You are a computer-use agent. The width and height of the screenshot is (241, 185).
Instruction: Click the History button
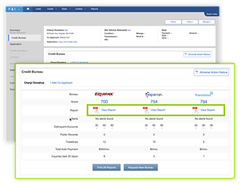point(173,22)
